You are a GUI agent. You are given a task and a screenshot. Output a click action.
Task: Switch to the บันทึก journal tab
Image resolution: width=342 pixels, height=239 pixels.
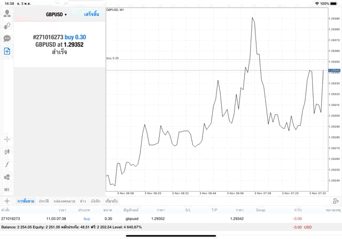[96, 201]
